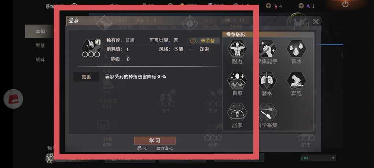Select the 自愈 self-heal icon
Image resolution: width=374 pixels, height=168 pixels.
(237, 81)
